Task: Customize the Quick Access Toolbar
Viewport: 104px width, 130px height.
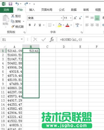Action: point(34,4)
